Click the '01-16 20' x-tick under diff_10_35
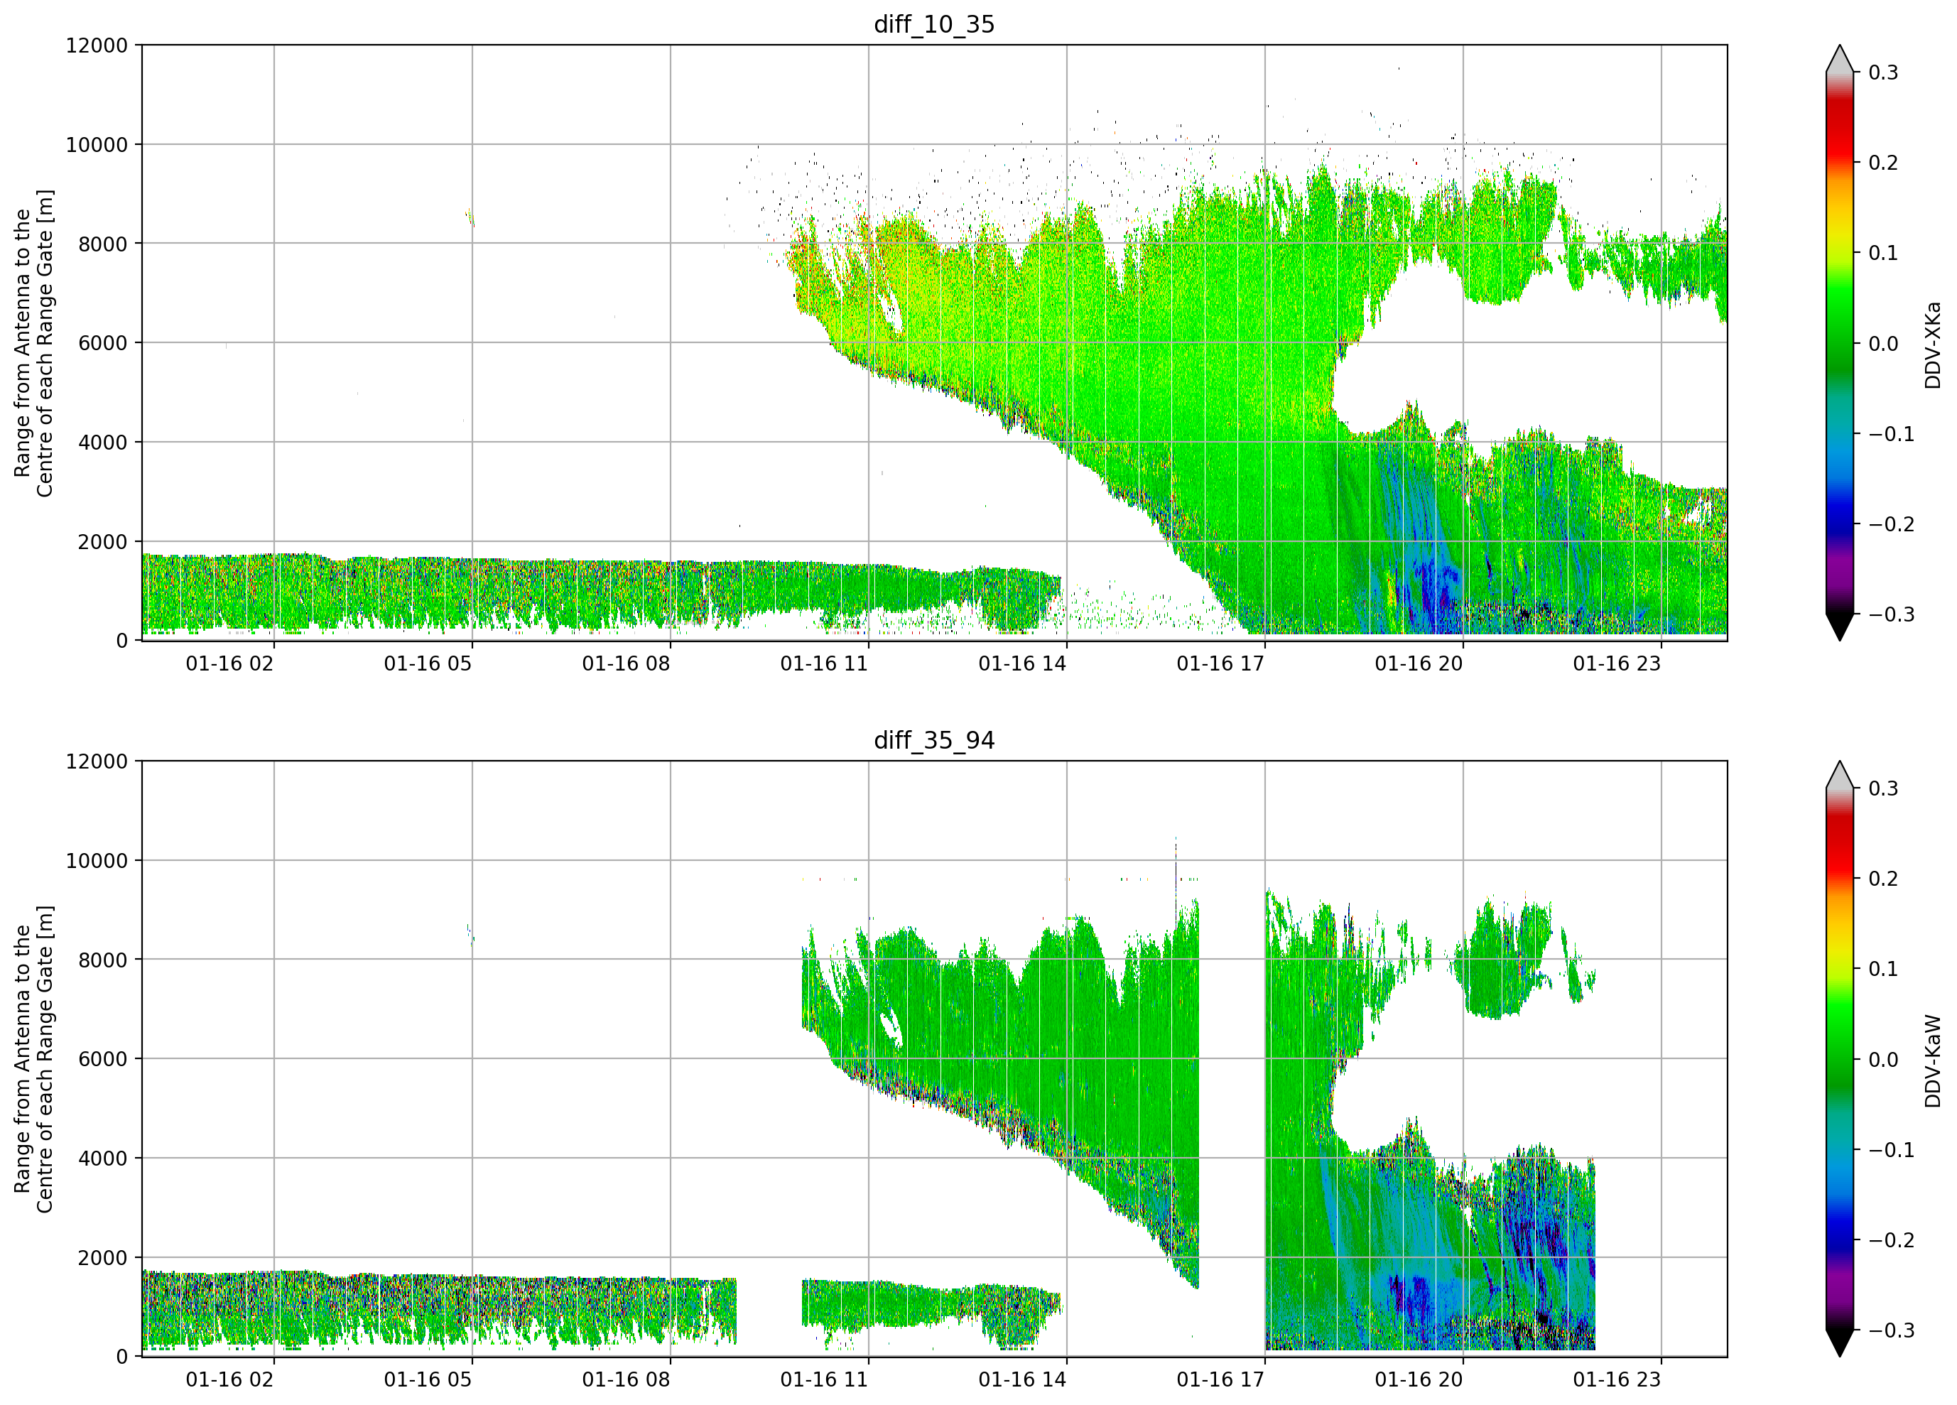 point(1419,663)
